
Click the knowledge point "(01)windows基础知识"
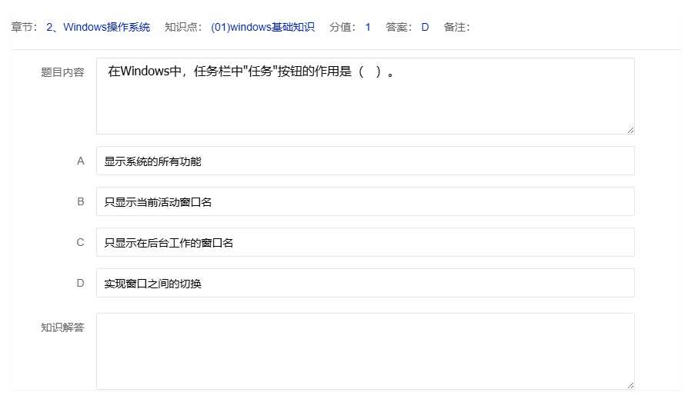pos(262,27)
